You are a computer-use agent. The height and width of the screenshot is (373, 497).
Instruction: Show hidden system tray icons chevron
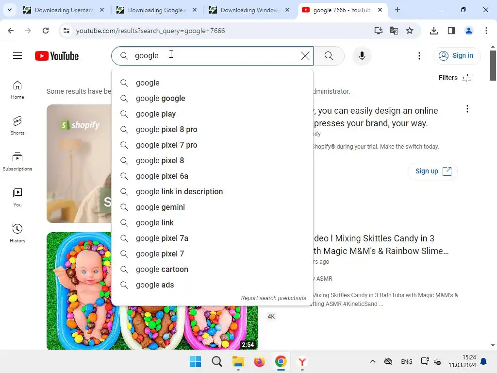coord(373,361)
